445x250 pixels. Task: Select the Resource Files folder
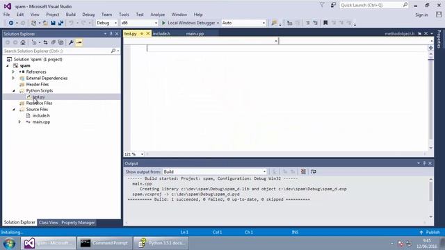[39, 103]
